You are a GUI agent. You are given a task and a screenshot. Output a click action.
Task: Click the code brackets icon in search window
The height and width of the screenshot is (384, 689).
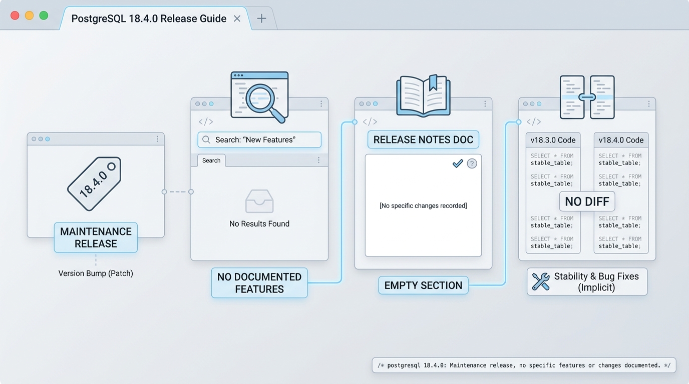206,121
